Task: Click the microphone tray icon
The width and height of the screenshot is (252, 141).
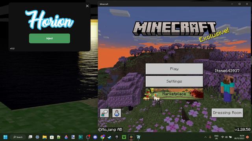Action: (210, 137)
